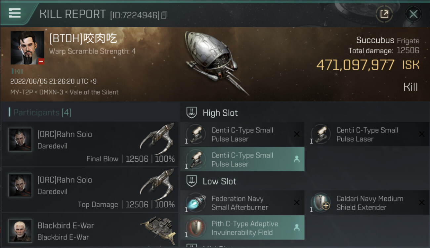
Task: Click the highlighted Centii C-Type Small Pulse Laser
Action: [x=242, y=159]
